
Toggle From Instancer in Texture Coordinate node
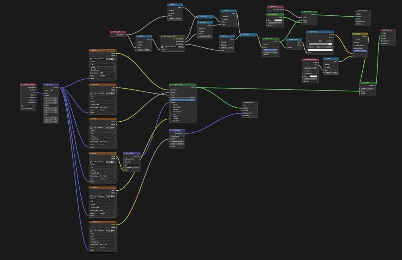point(22,109)
